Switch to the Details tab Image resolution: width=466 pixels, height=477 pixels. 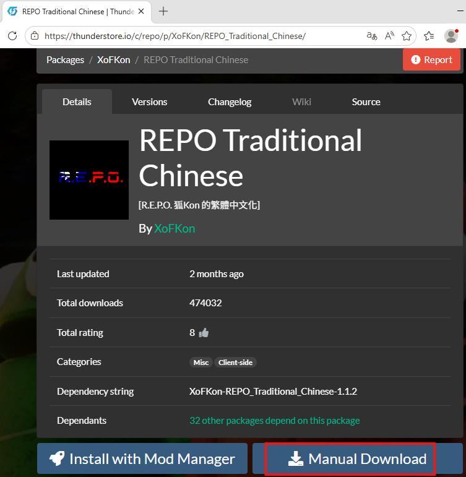coord(77,101)
